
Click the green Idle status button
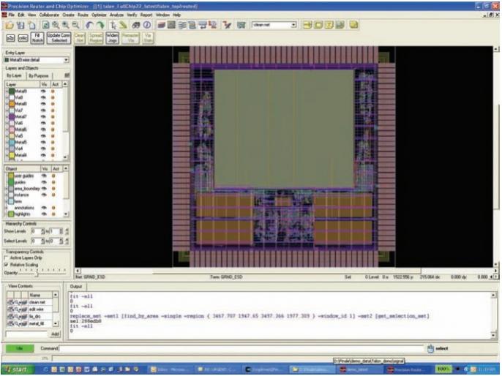tap(19, 348)
